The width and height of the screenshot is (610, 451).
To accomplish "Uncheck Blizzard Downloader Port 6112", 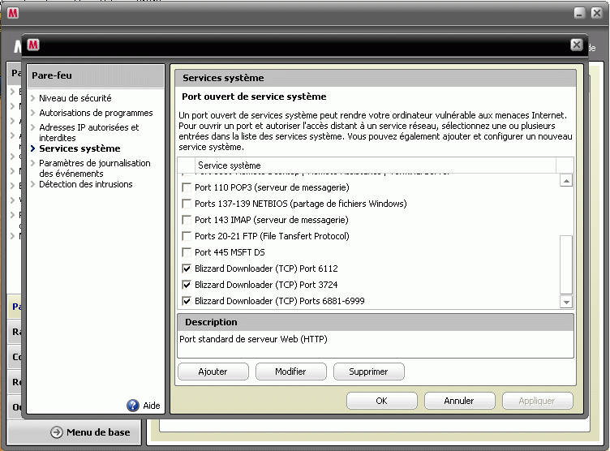I will (187, 268).
